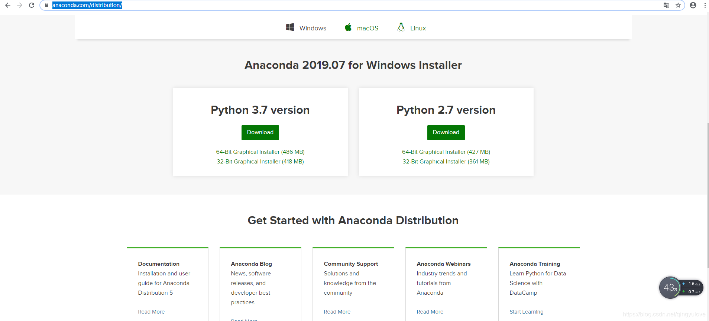Open Read More under Anaconda Webinars
709x321 pixels.
[x=430, y=312]
